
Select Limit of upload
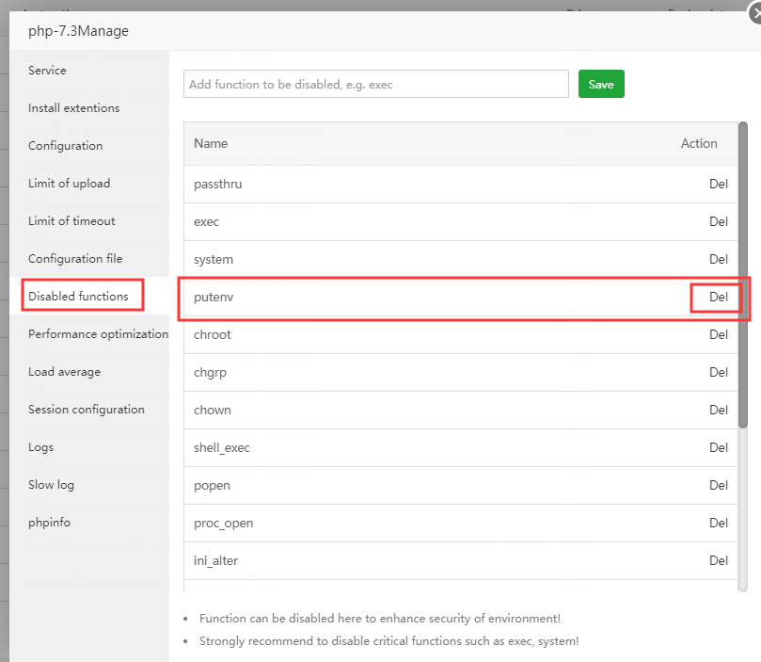click(69, 184)
